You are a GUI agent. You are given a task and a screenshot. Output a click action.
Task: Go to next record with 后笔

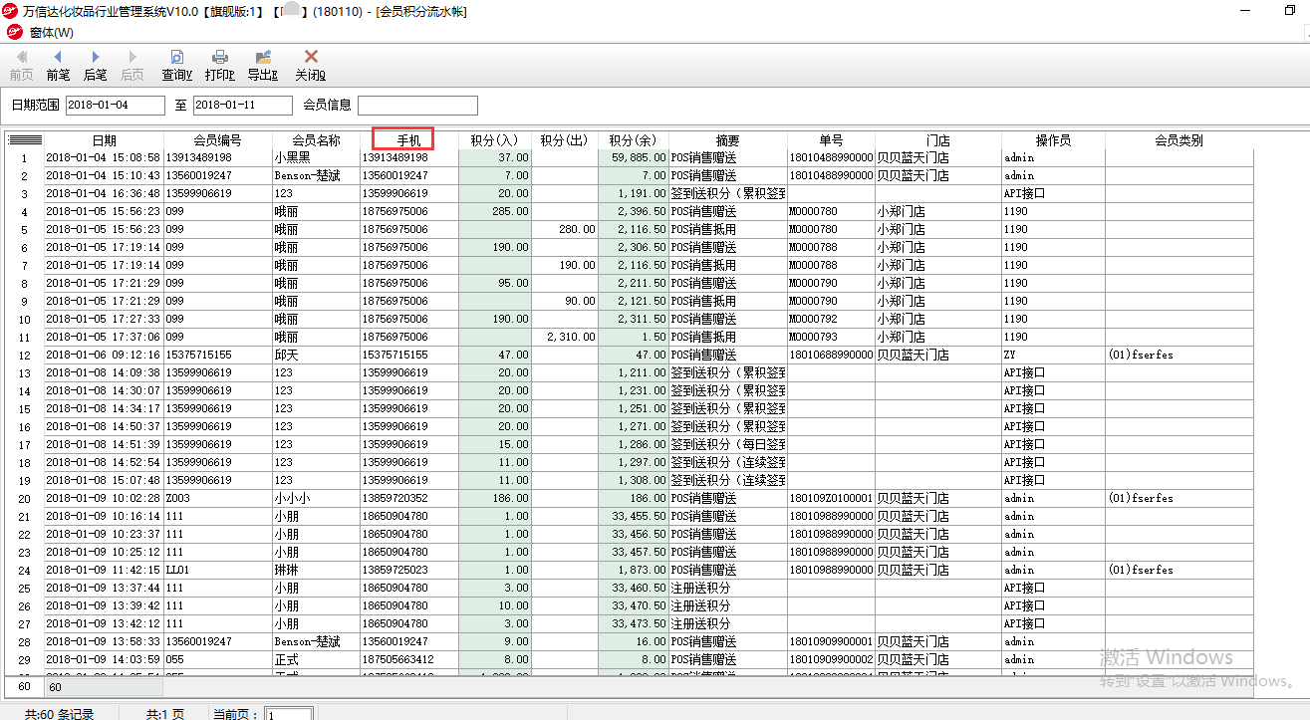pyautogui.click(x=95, y=66)
